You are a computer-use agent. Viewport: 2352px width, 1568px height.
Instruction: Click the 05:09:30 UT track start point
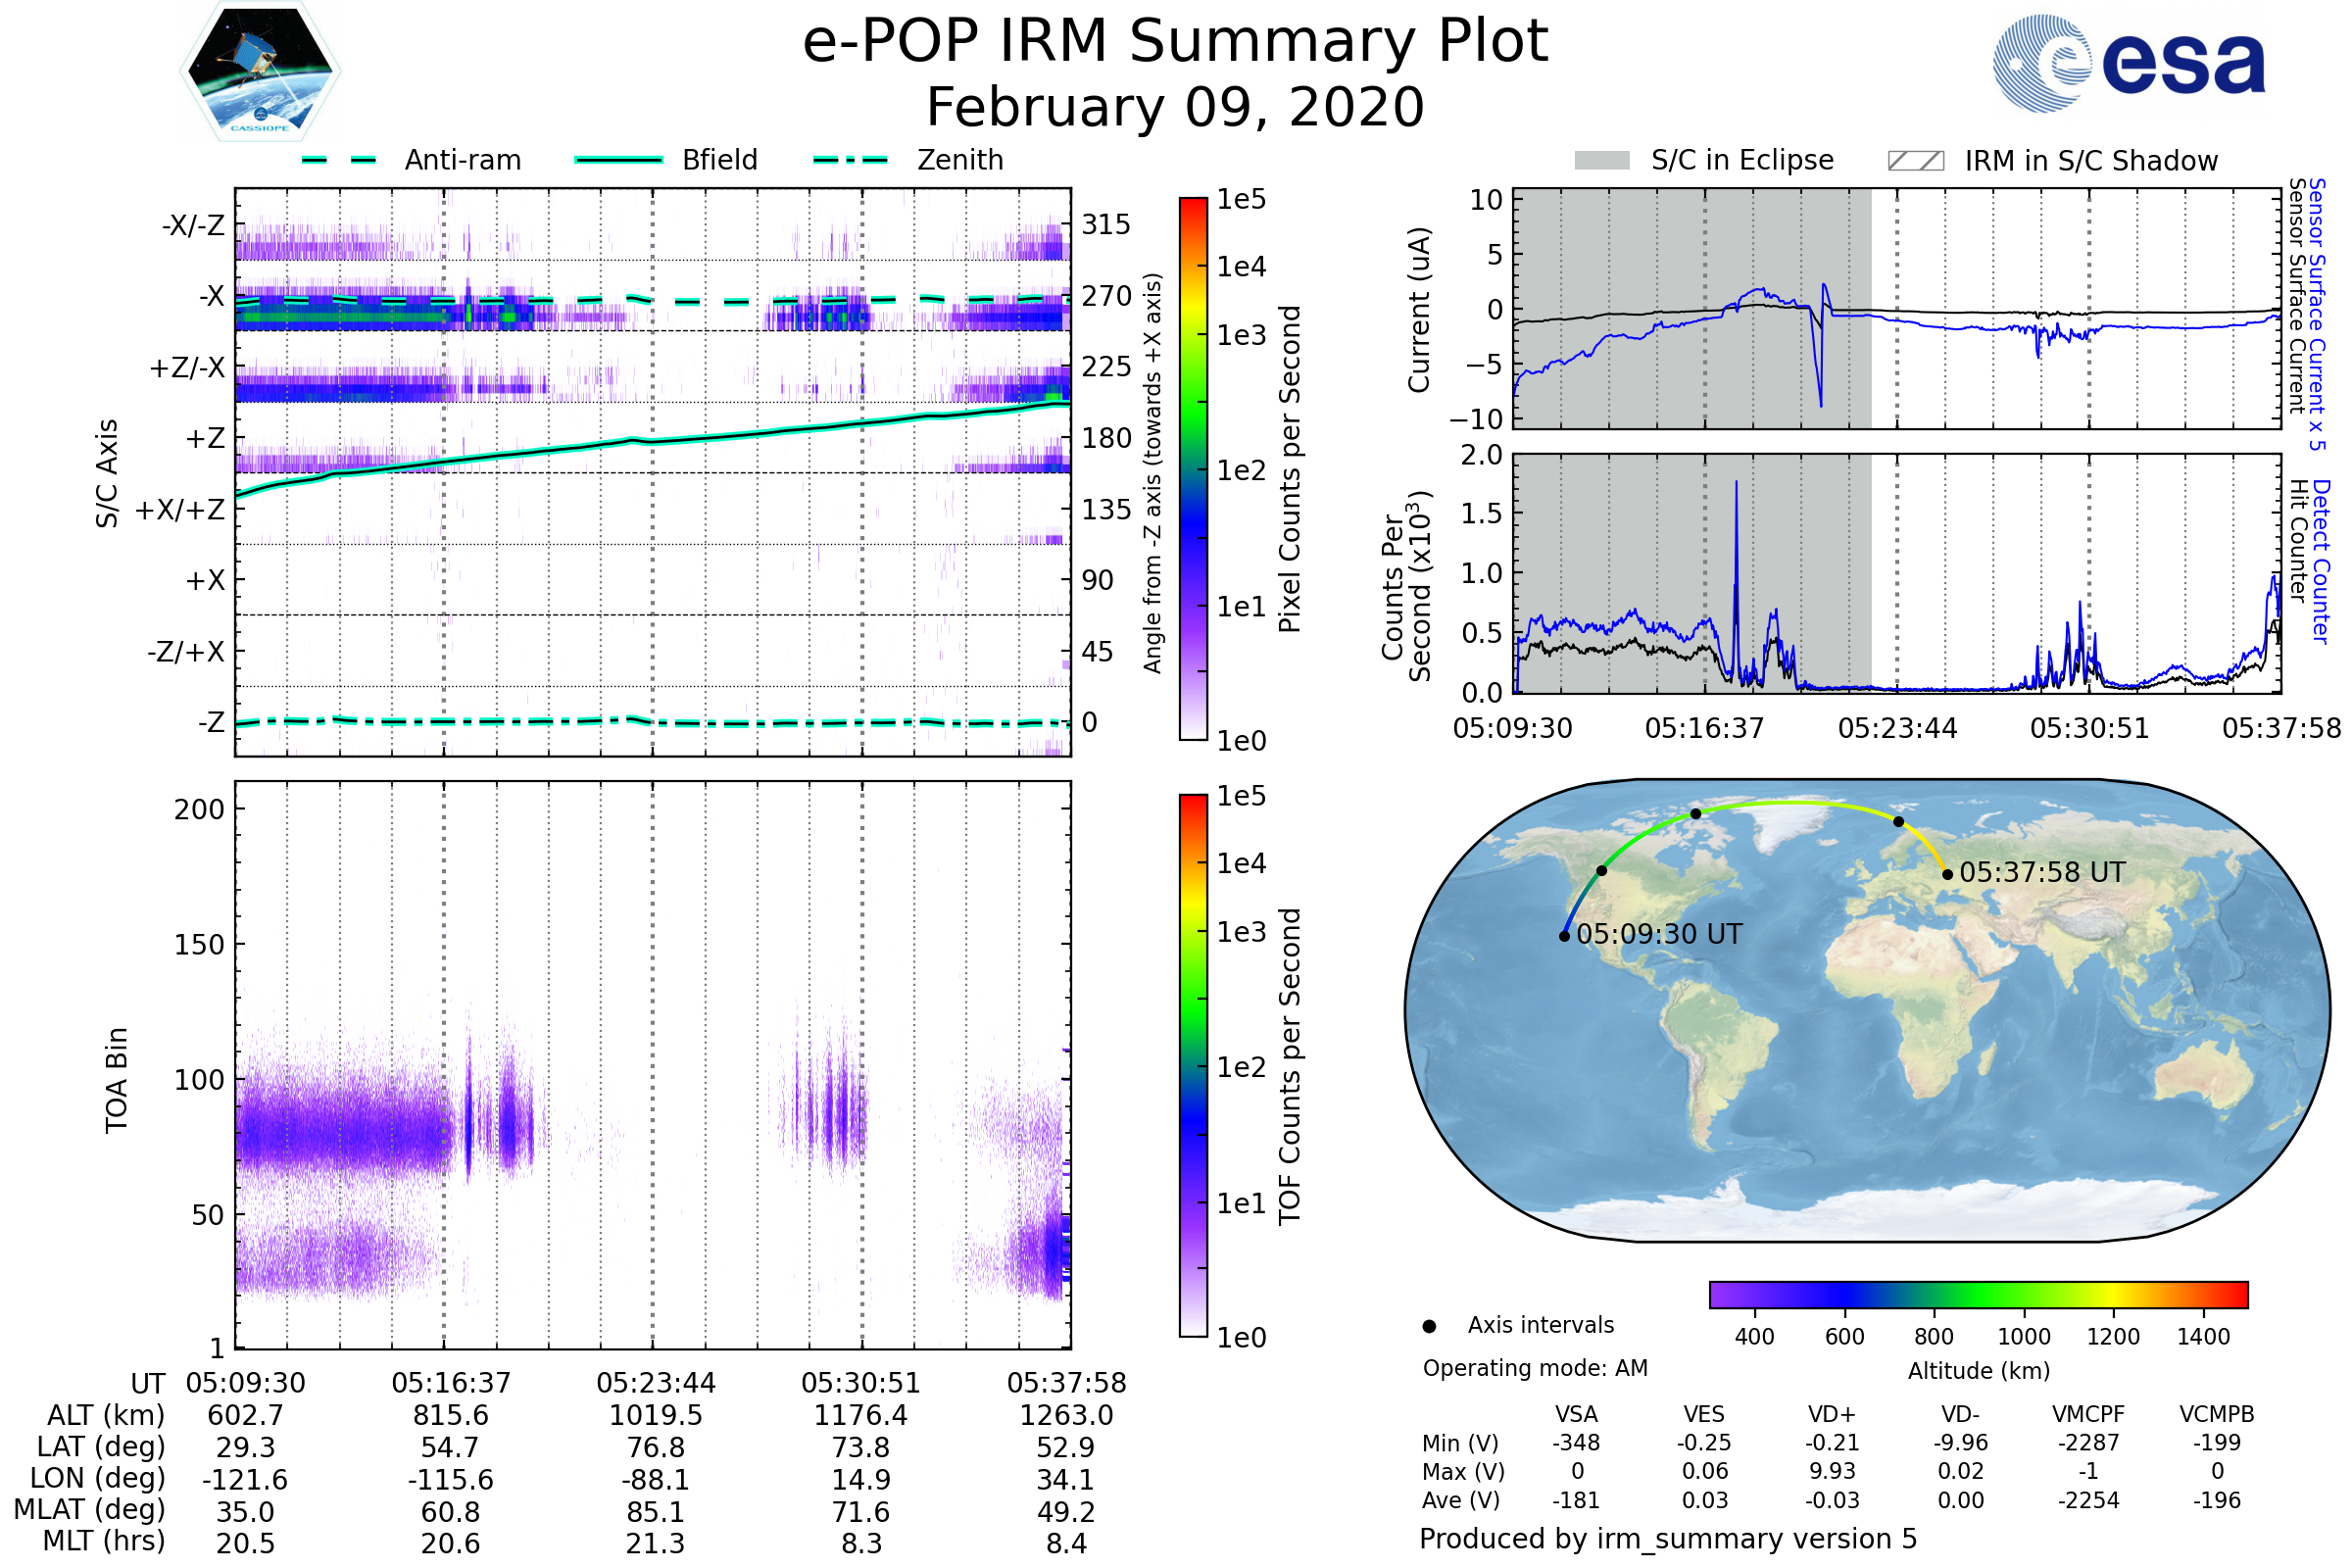pyautogui.click(x=1564, y=936)
